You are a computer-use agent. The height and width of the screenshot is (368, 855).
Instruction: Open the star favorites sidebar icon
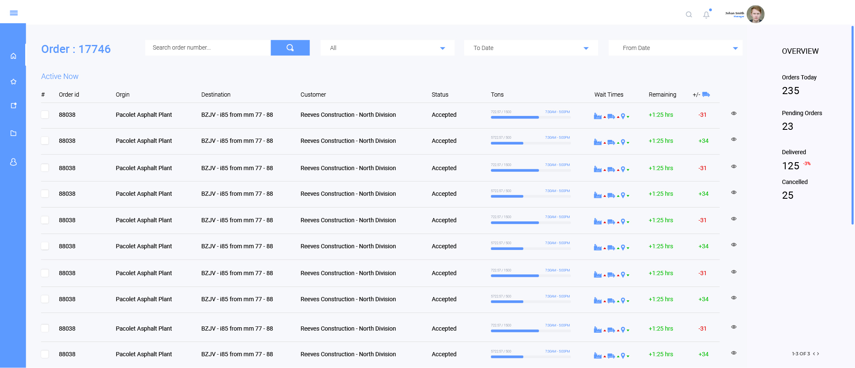coord(13,81)
